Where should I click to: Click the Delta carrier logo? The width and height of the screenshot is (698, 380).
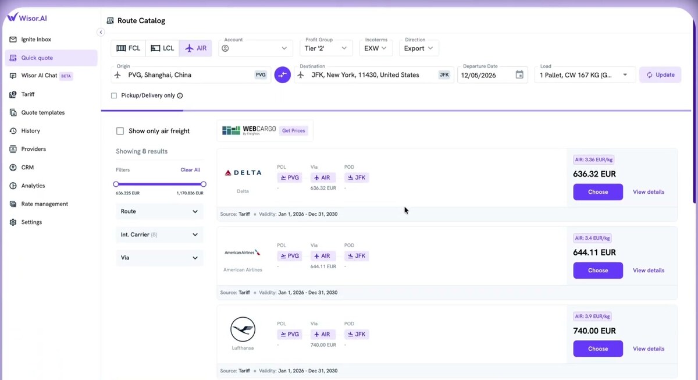tap(243, 173)
